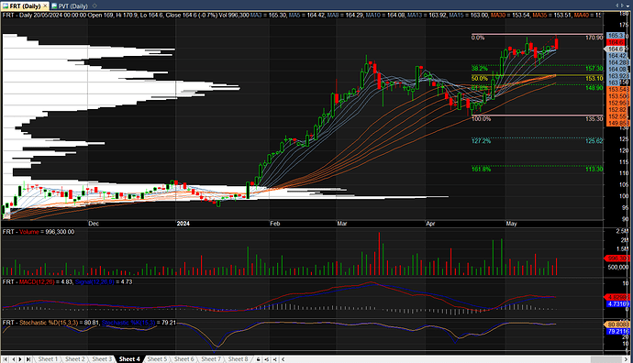This screenshot has width=633, height=363.
Task: Open Sheet 3 tab
Action: pyautogui.click(x=102, y=359)
